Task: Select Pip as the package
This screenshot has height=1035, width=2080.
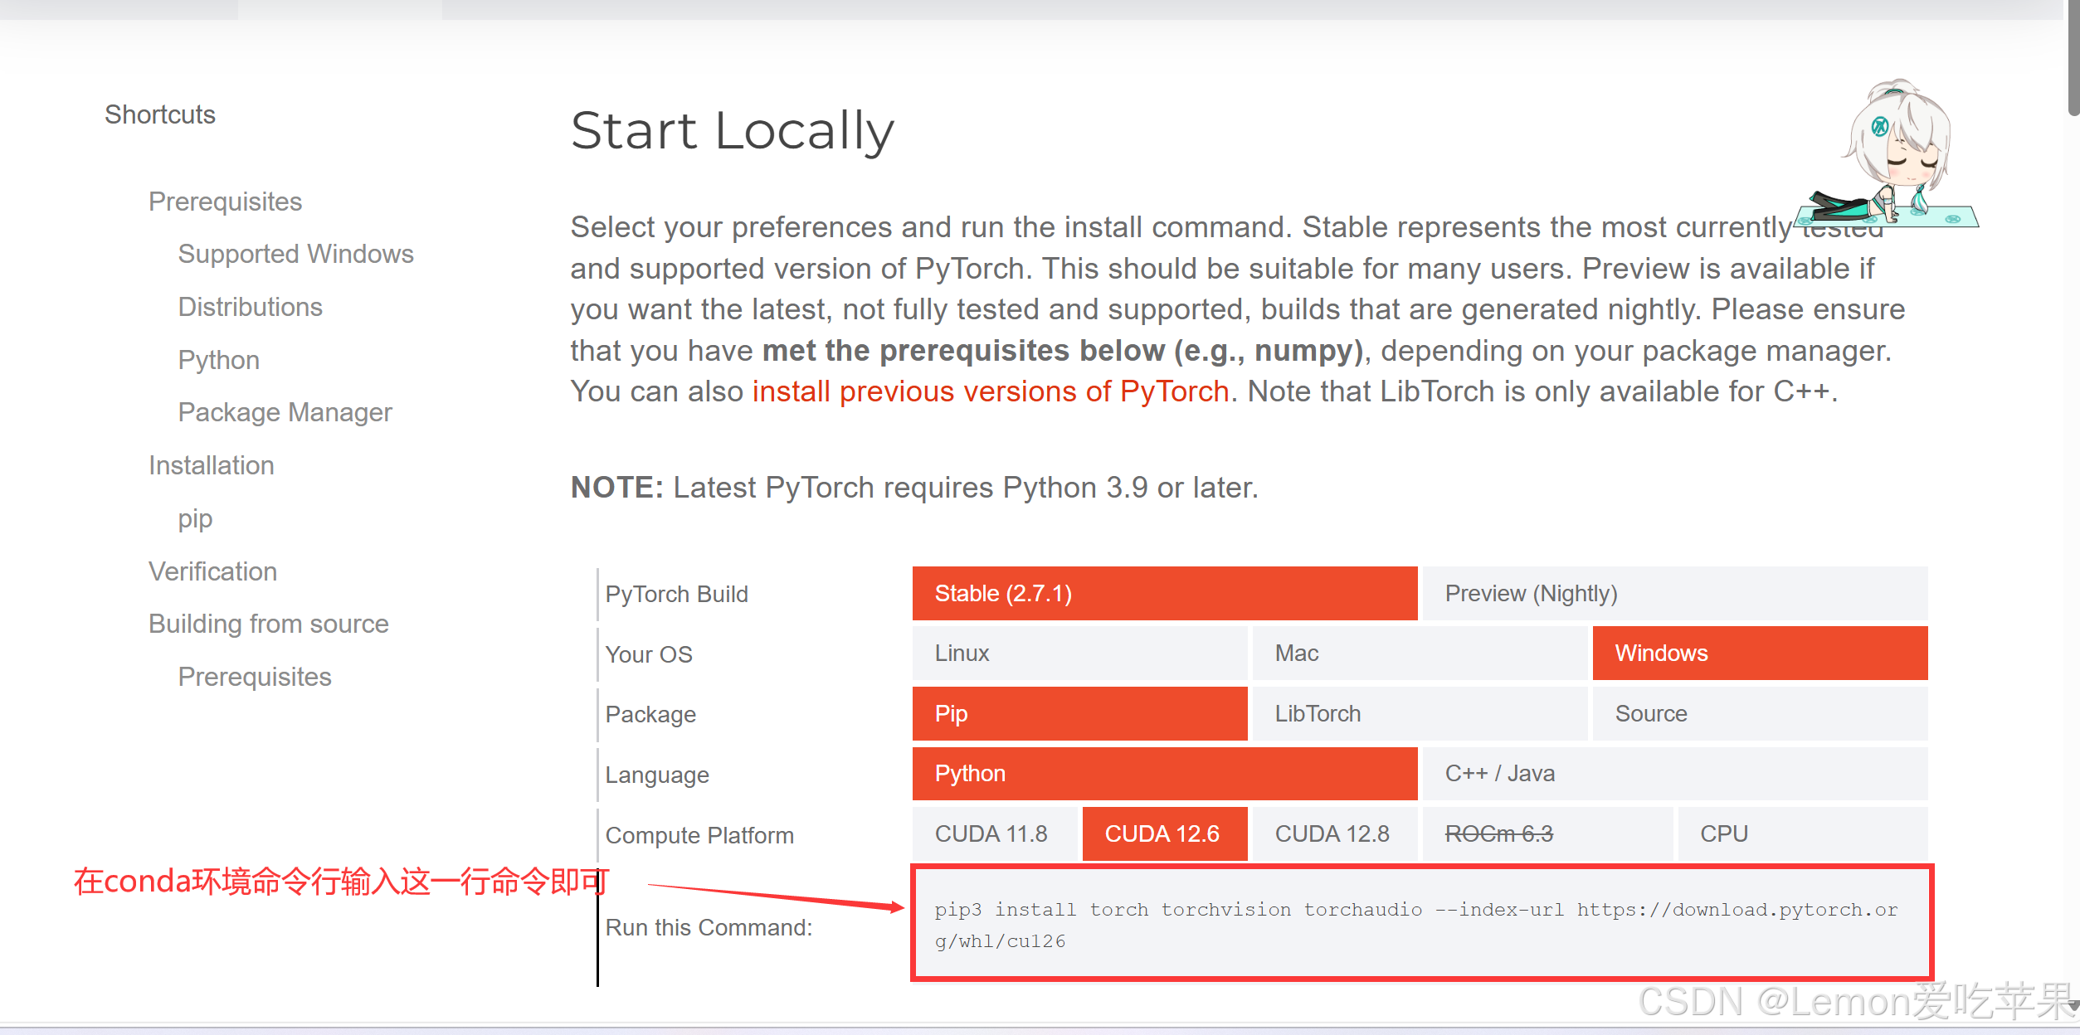Action: (x=1079, y=714)
